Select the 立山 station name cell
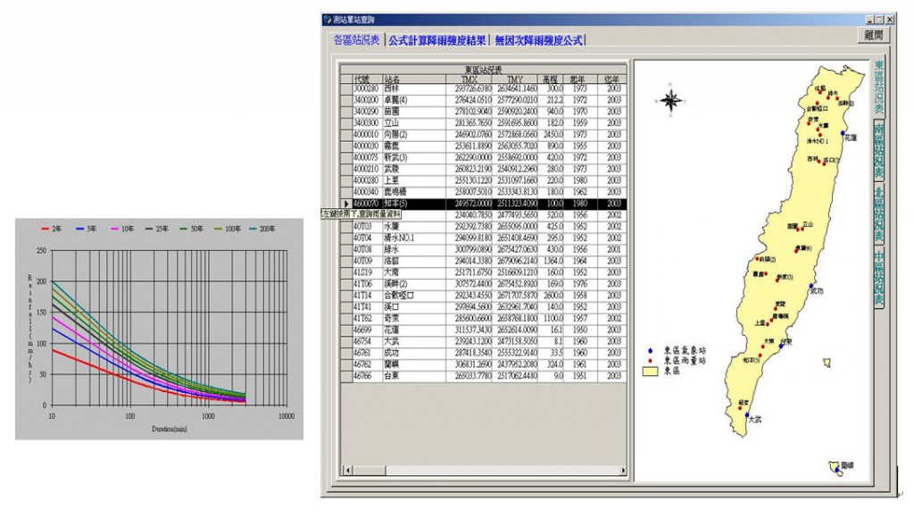This screenshot has width=914, height=518. point(414,123)
